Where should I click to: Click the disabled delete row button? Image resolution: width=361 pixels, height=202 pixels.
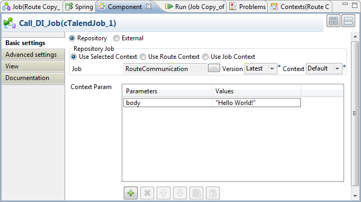click(147, 193)
